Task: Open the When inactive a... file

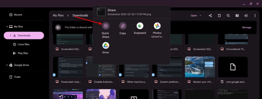Action: click(134, 71)
